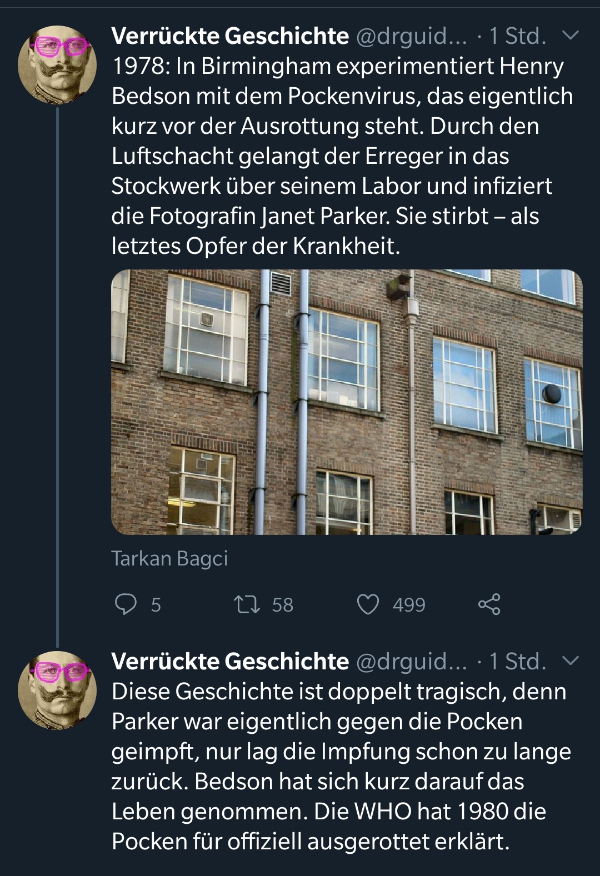Open the second tweet's '1 Std.' timestamp
This screenshot has height=876, width=600.
pos(518,661)
